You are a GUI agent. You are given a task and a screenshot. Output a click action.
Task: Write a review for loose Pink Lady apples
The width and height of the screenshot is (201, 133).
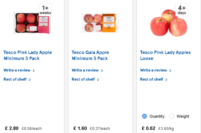[x=156, y=70]
